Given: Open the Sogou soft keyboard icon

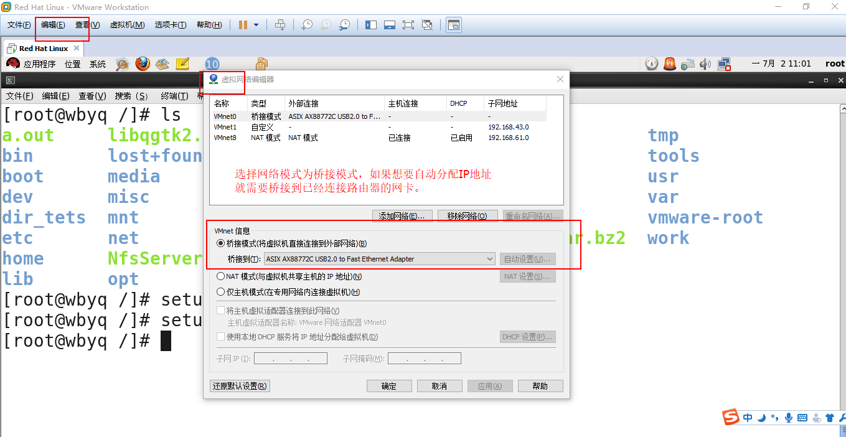Looking at the screenshot, I should pos(802,418).
